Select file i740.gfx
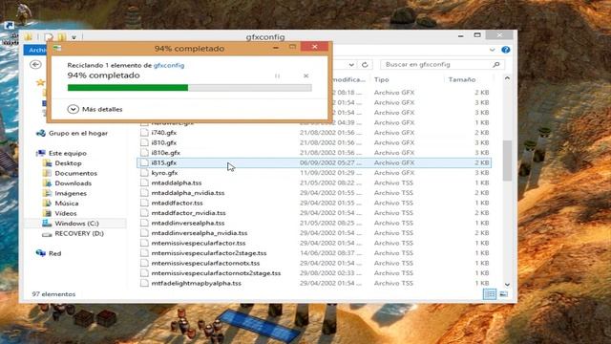This screenshot has height=344, width=611. point(164,133)
